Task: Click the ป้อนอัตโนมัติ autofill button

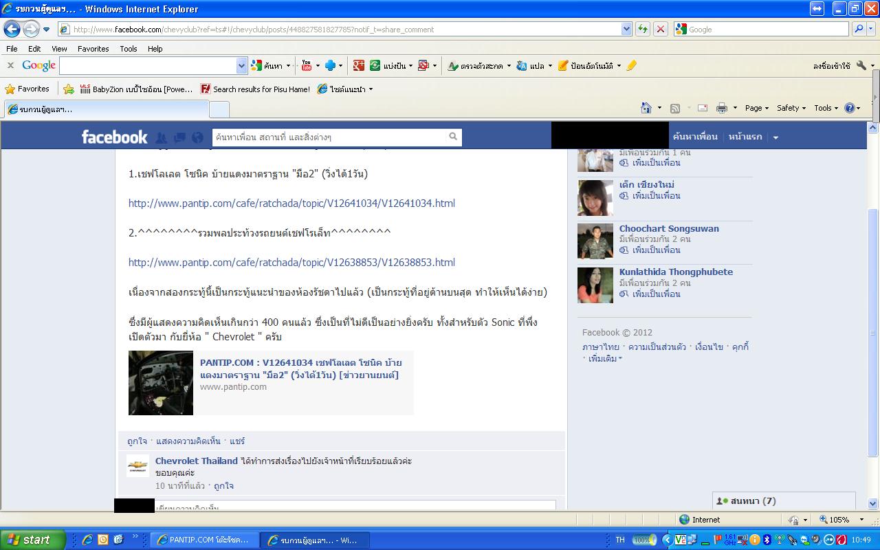Action: 585,66
